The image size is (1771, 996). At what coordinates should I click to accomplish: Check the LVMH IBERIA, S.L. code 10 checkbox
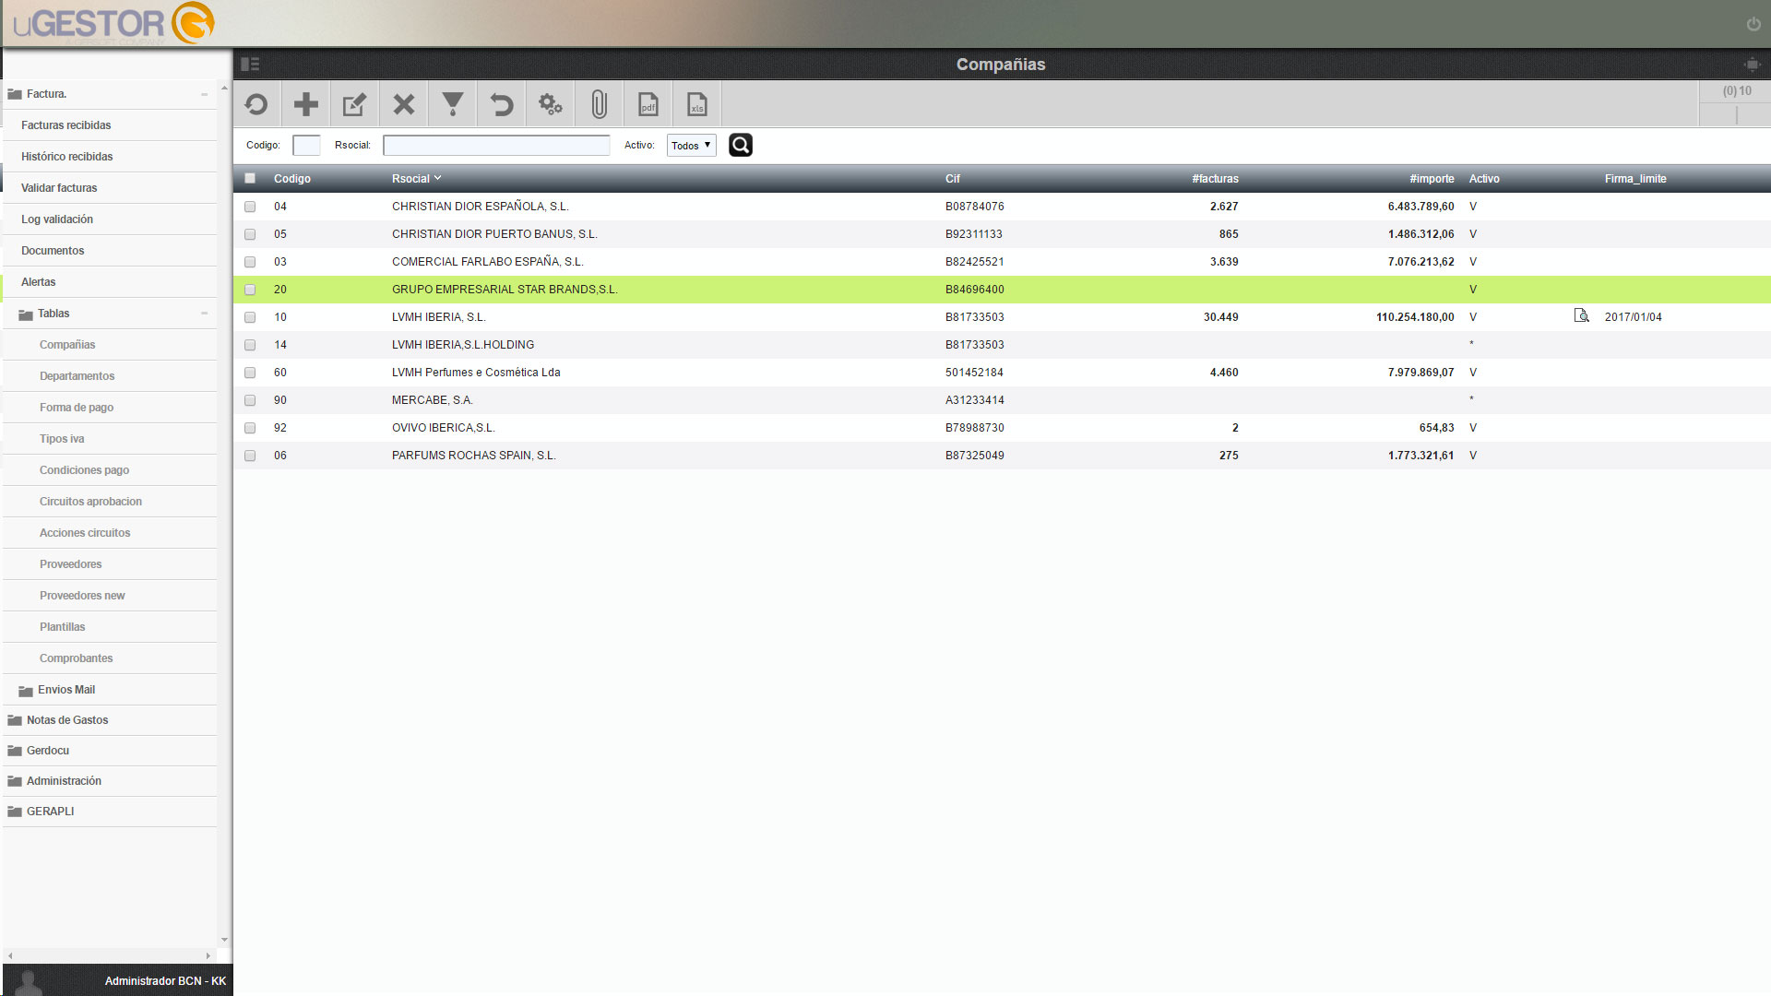(250, 317)
